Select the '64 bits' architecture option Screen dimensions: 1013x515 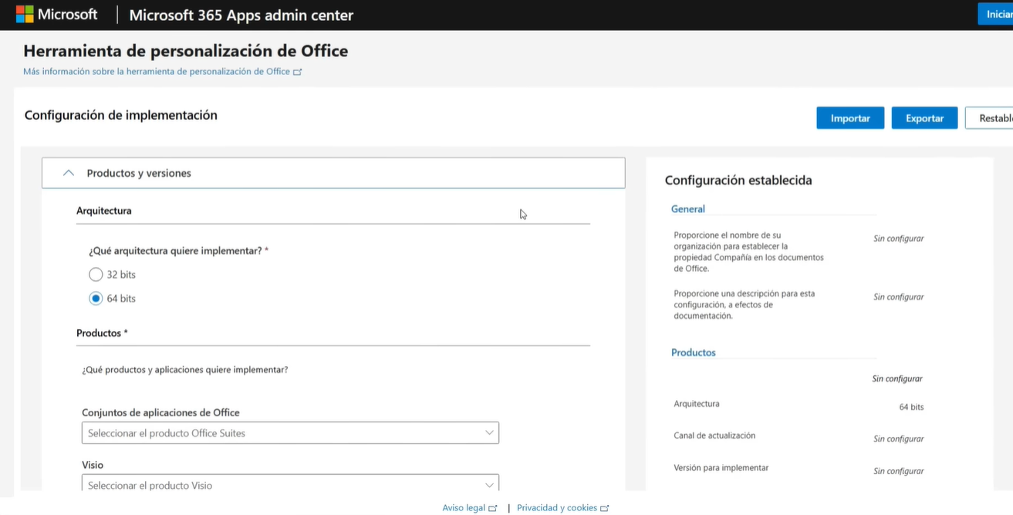pos(96,298)
